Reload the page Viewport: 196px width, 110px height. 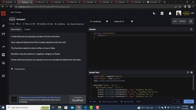(x=11, y=7)
